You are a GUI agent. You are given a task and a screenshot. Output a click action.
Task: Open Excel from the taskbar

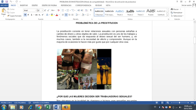pyautogui.click(x=48, y=107)
